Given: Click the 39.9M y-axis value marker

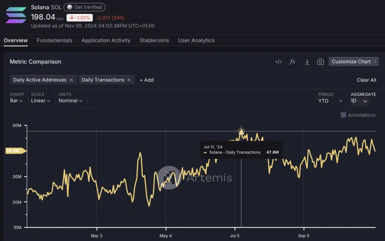Looking at the screenshot, I should [16, 151].
